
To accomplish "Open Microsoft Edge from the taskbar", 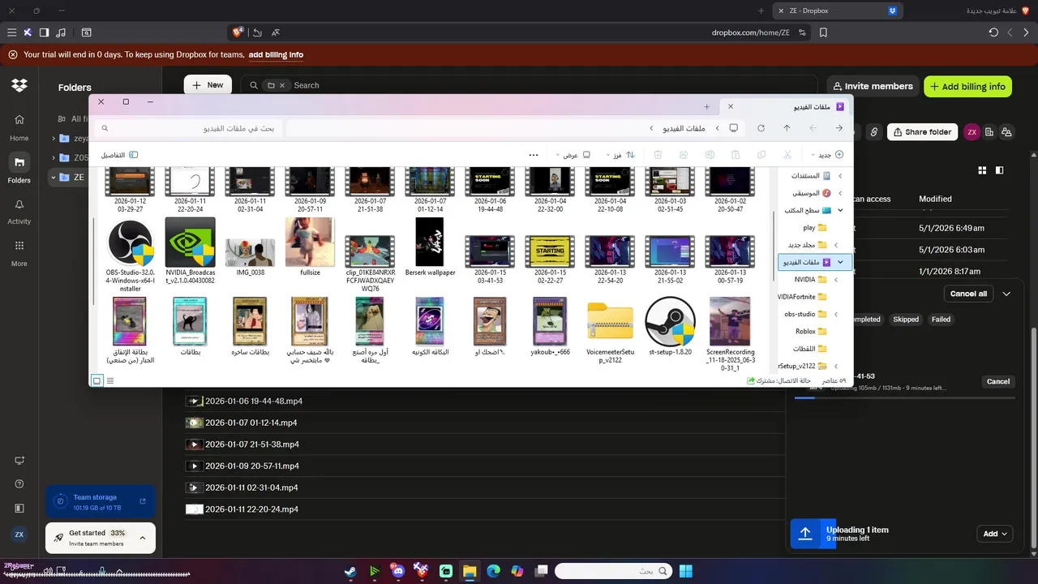I will point(493,571).
